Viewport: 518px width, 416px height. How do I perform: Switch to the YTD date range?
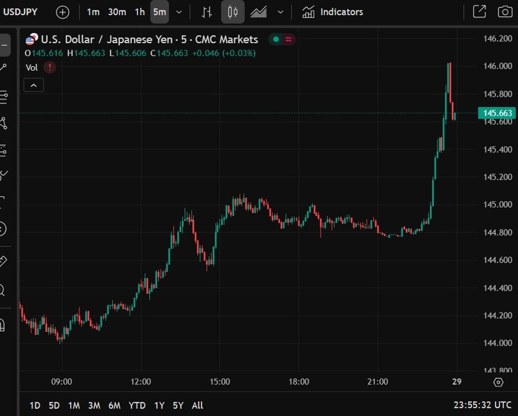tap(137, 405)
